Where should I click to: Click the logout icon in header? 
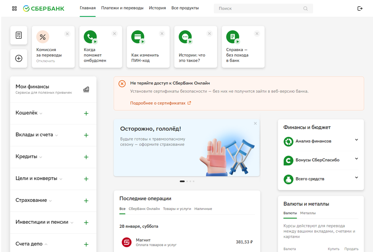tap(360, 8)
